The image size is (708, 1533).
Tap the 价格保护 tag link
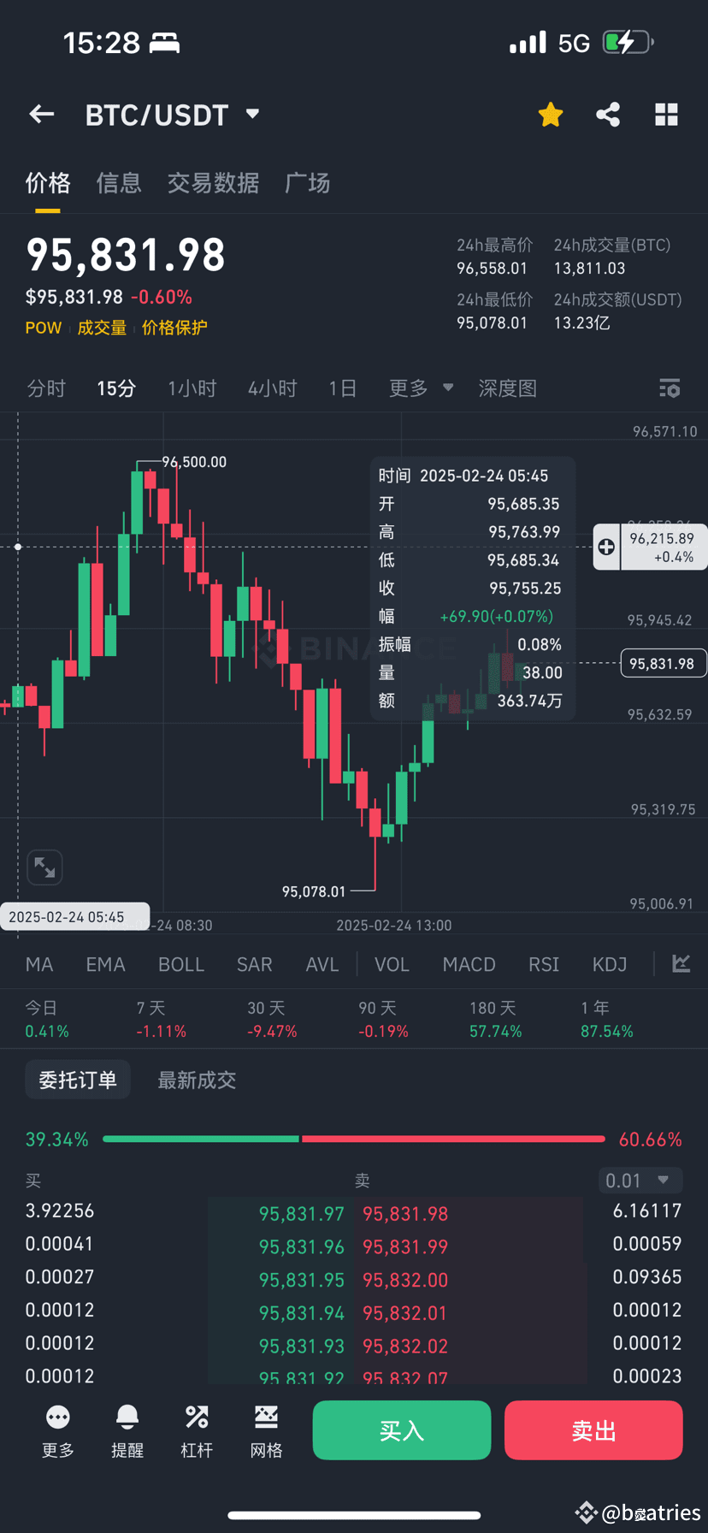(174, 328)
